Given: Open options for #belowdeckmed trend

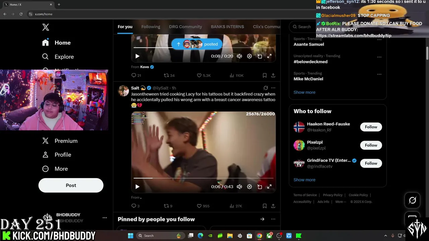Looking at the screenshot, I should click(379, 57).
